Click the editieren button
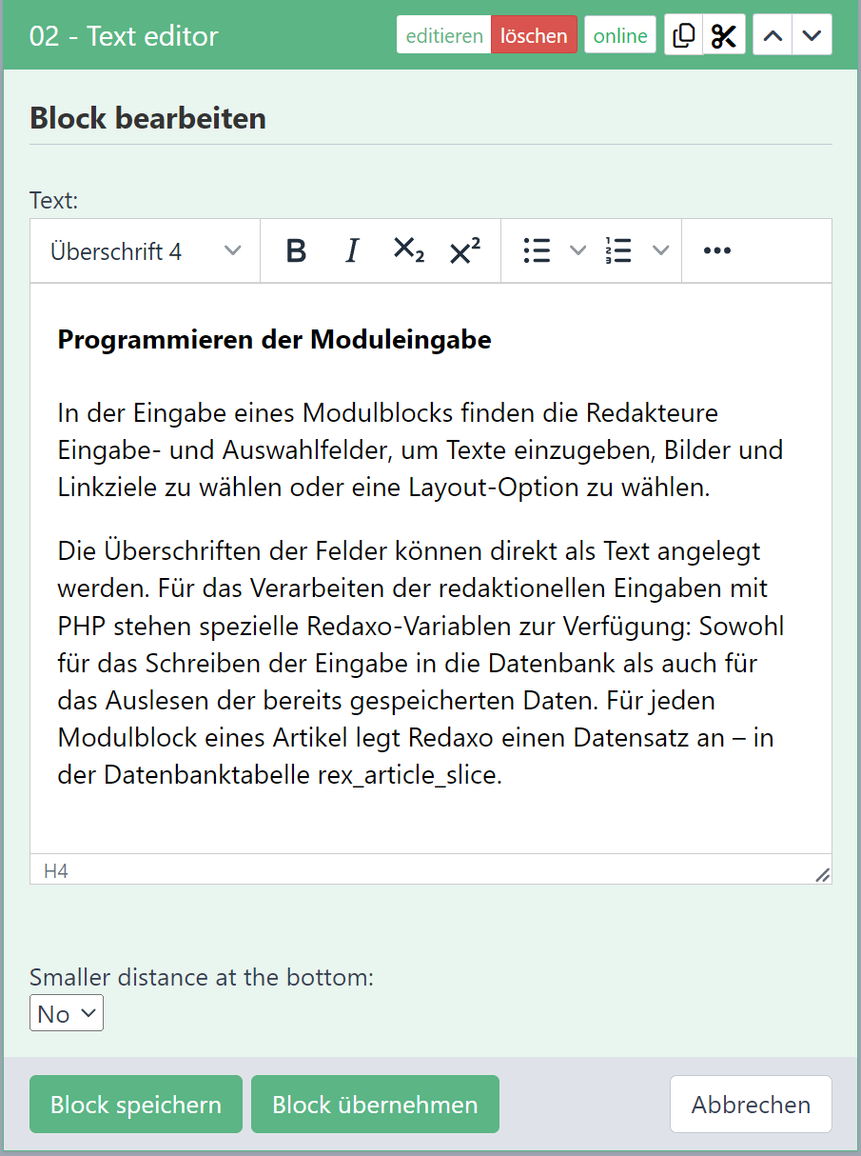Image resolution: width=861 pixels, height=1156 pixels. point(444,36)
